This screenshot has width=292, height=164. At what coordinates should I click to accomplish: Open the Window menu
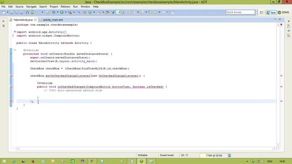click(85, 6)
